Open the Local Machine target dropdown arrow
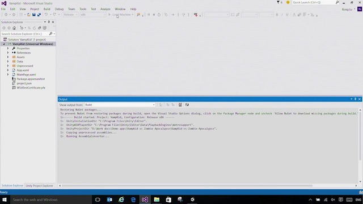 (133, 15)
